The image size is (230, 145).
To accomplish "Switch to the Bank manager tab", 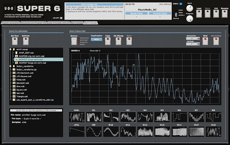I will pos(77,23).
